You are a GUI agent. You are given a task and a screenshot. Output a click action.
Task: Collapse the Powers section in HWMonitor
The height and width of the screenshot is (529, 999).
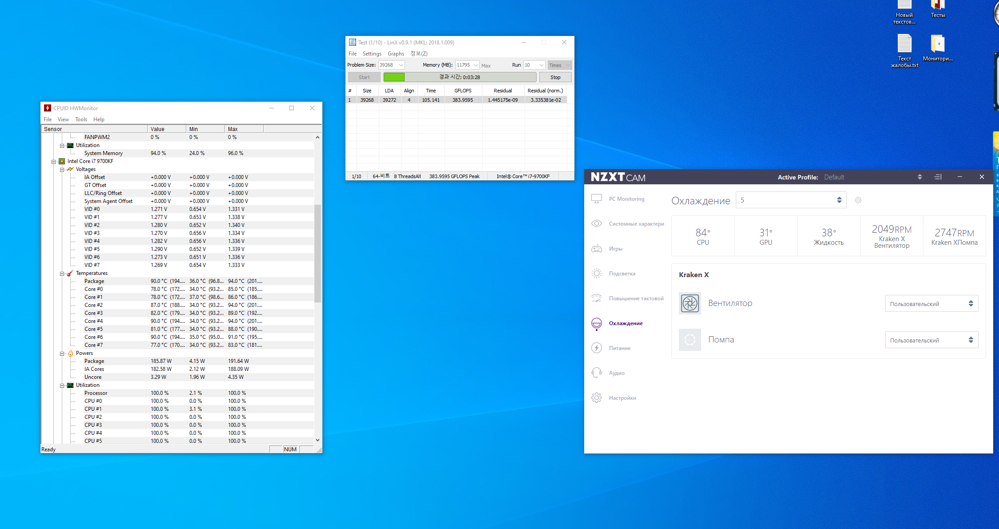[x=62, y=354]
